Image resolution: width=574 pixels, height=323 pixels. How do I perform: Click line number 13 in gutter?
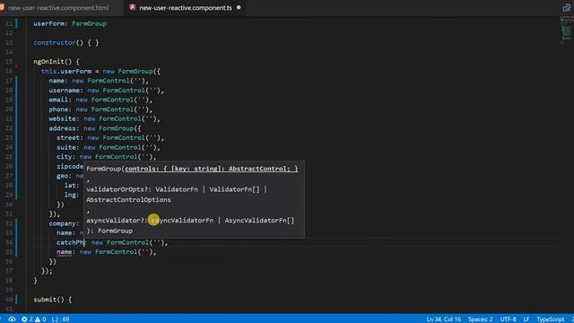click(9, 43)
